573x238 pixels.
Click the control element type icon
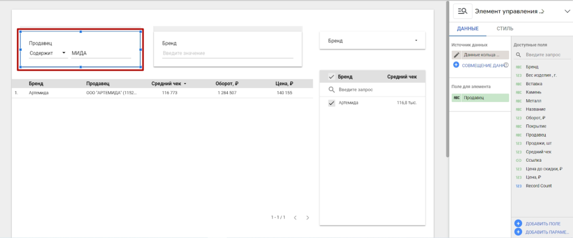463,11
